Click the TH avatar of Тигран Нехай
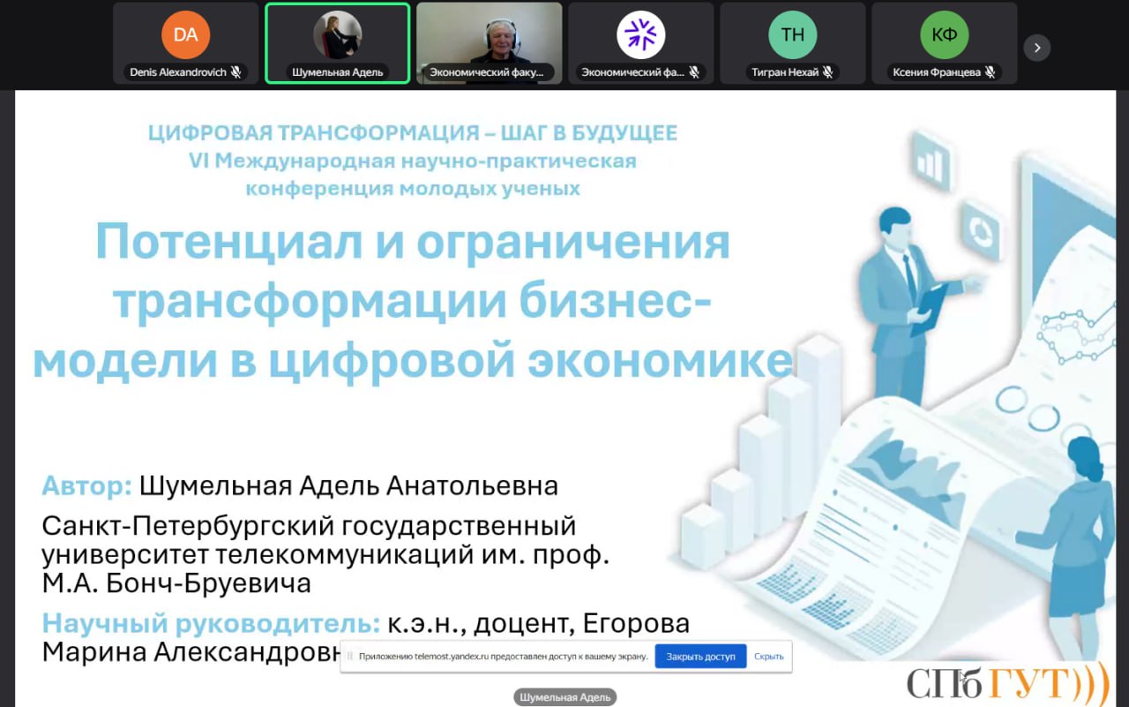Viewport: 1129px width, 707px height. click(792, 35)
